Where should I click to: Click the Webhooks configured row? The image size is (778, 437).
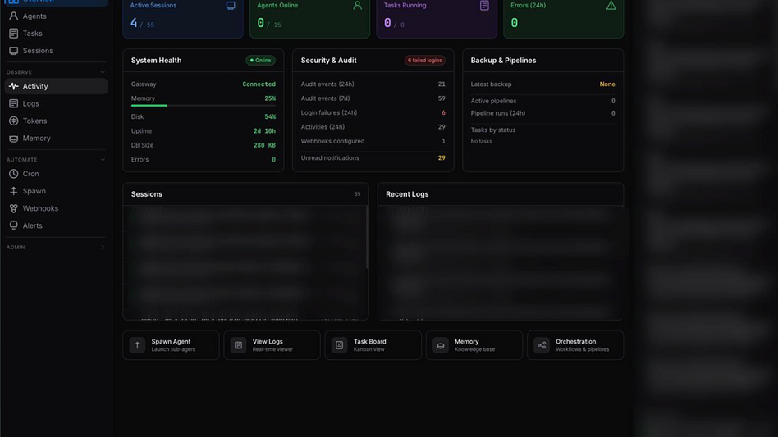tap(373, 141)
